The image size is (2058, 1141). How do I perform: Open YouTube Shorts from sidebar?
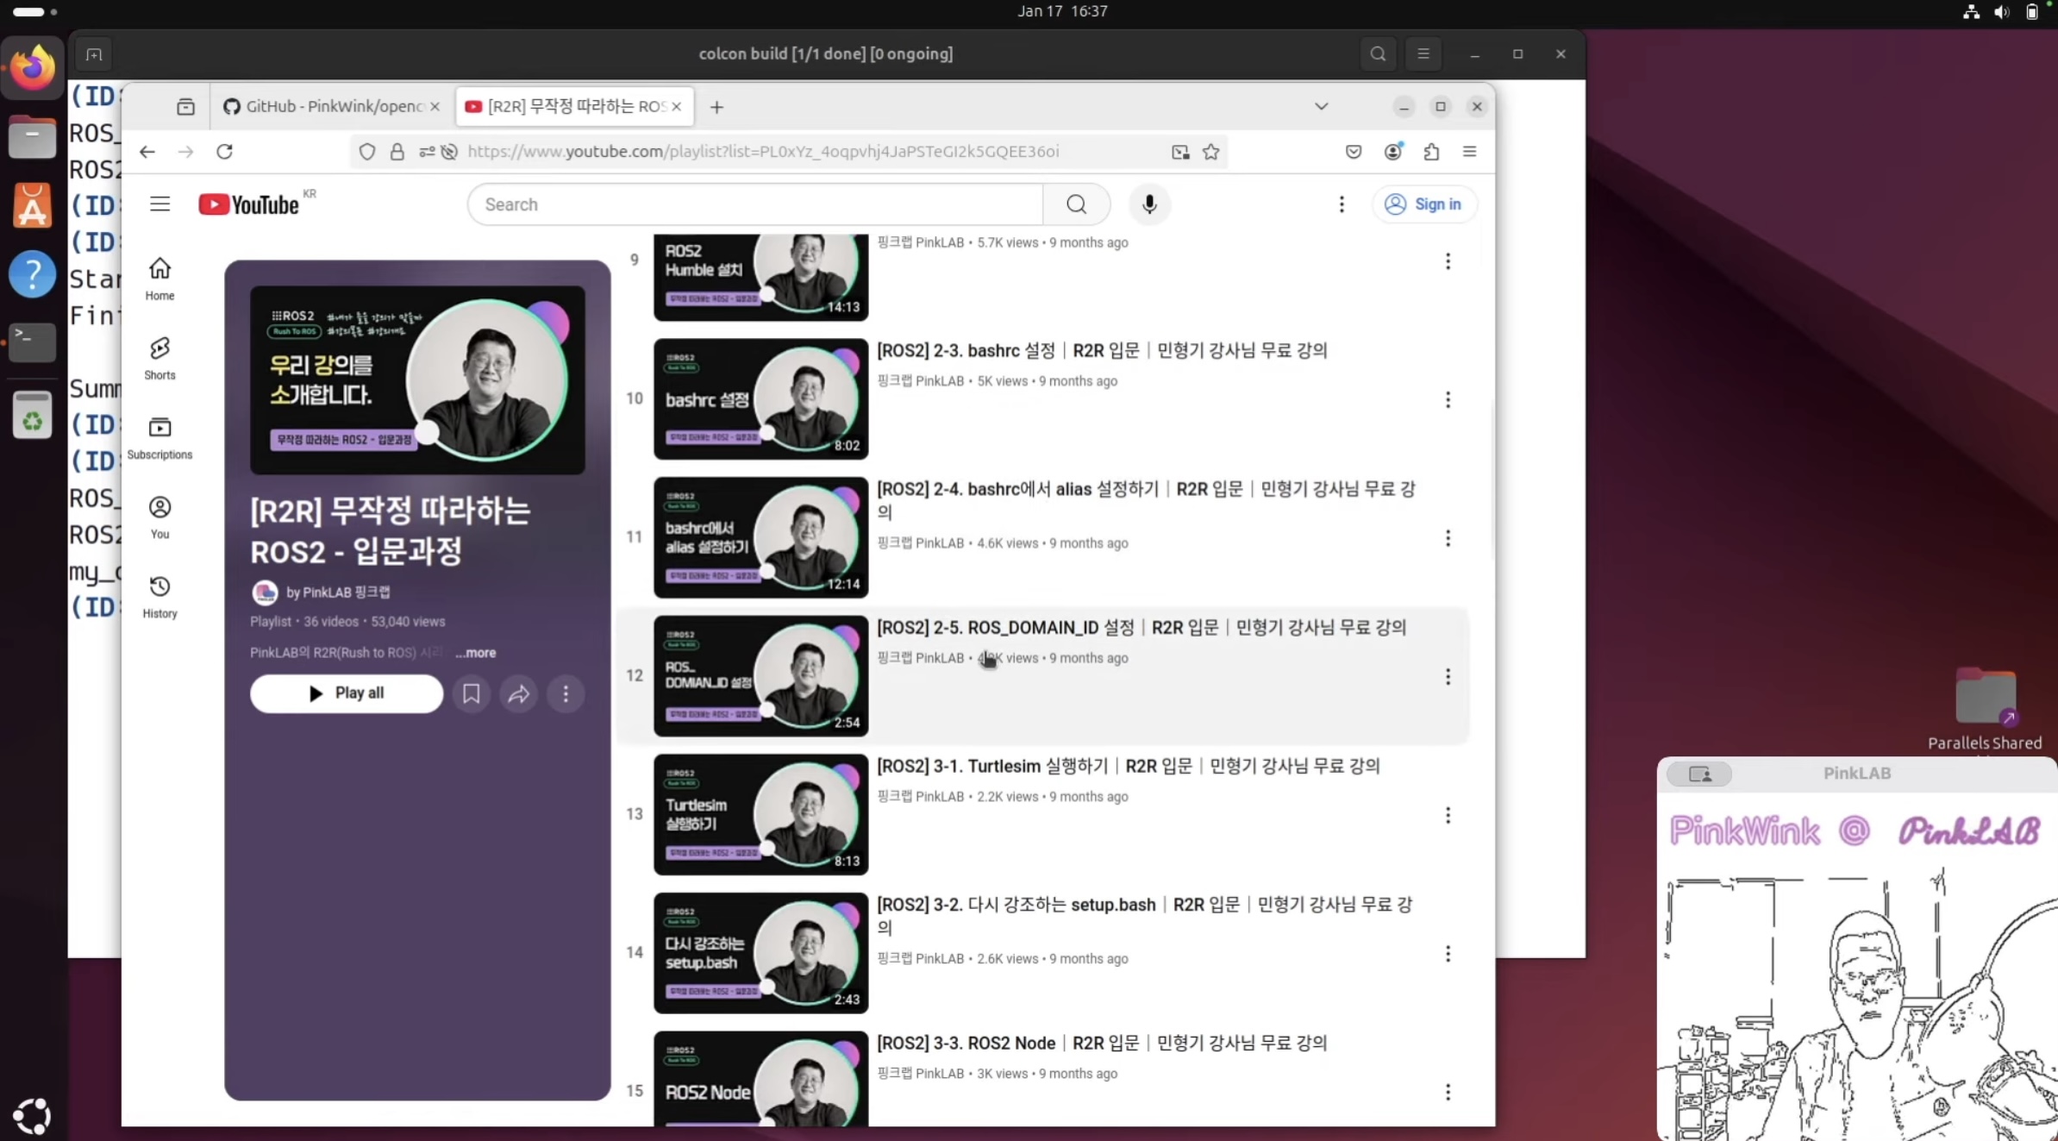click(160, 357)
